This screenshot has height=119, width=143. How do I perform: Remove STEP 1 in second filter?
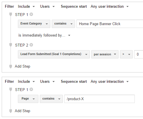coord(31,89)
